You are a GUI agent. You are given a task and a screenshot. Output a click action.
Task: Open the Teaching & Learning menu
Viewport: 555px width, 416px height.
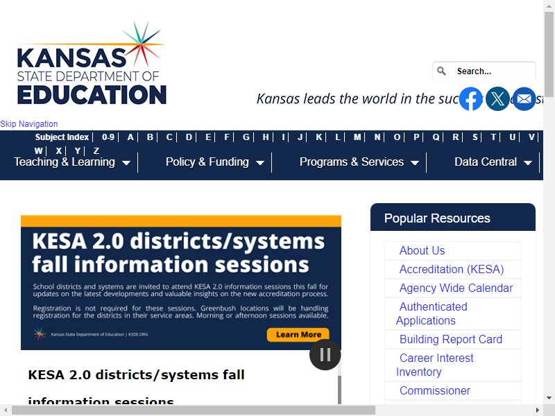[65, 162]
